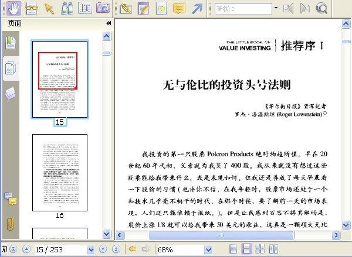The height and width of the screenshot is (257, 352).
Task: Select the text selection tool
Action: [85, 8]
